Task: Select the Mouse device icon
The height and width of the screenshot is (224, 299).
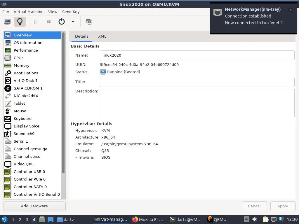Action: tap(8, 111)
